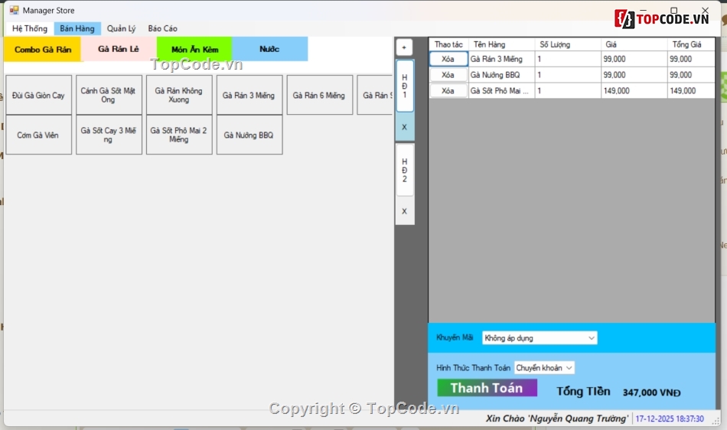The height and width of the screenshot is (430, 727).
Task: Select invoice tab HĐ 1
Action: 404,86
